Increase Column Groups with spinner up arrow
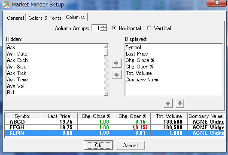 tap(103, 26)
